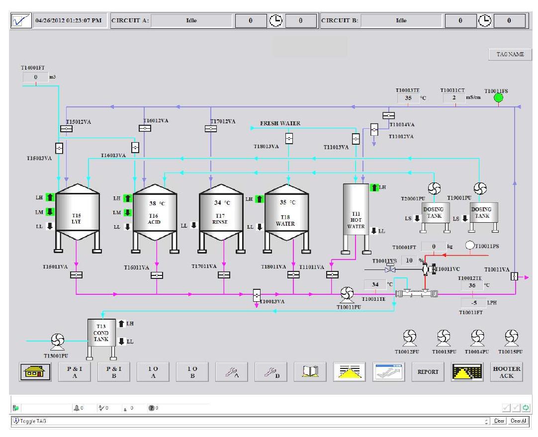Toggle drain valve T10013VA
Screen dimensions: 538x437
pyautogui.click(x=257, y=295)
